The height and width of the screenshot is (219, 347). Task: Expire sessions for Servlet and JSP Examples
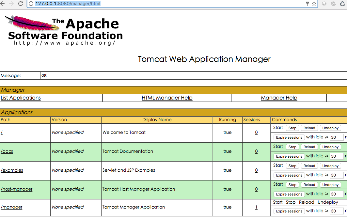(x=289, y=175)
